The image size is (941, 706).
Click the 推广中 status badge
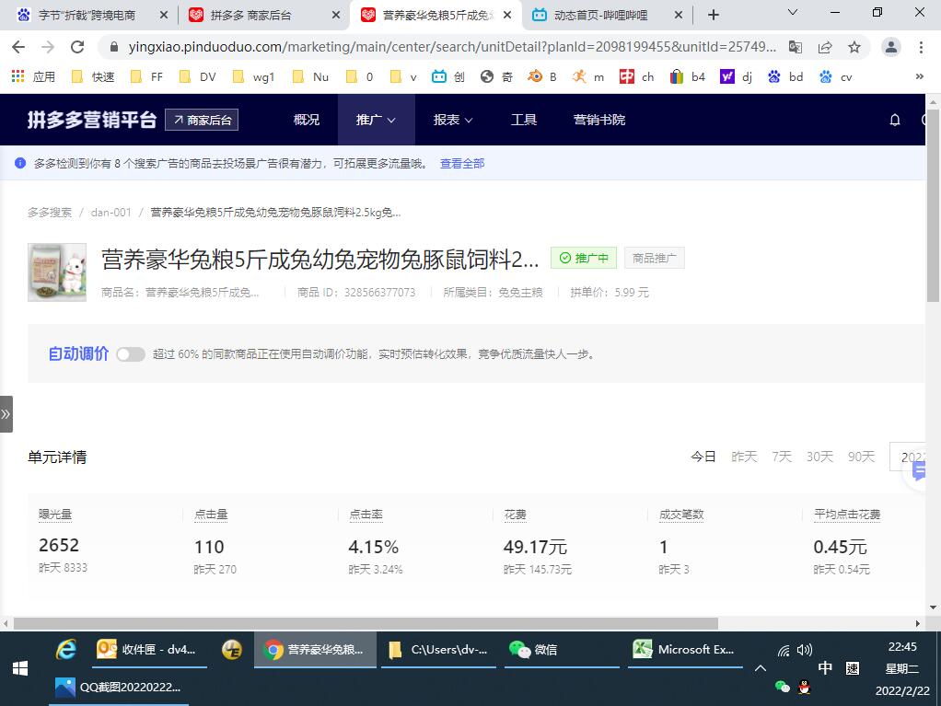(x=584, y=258)
